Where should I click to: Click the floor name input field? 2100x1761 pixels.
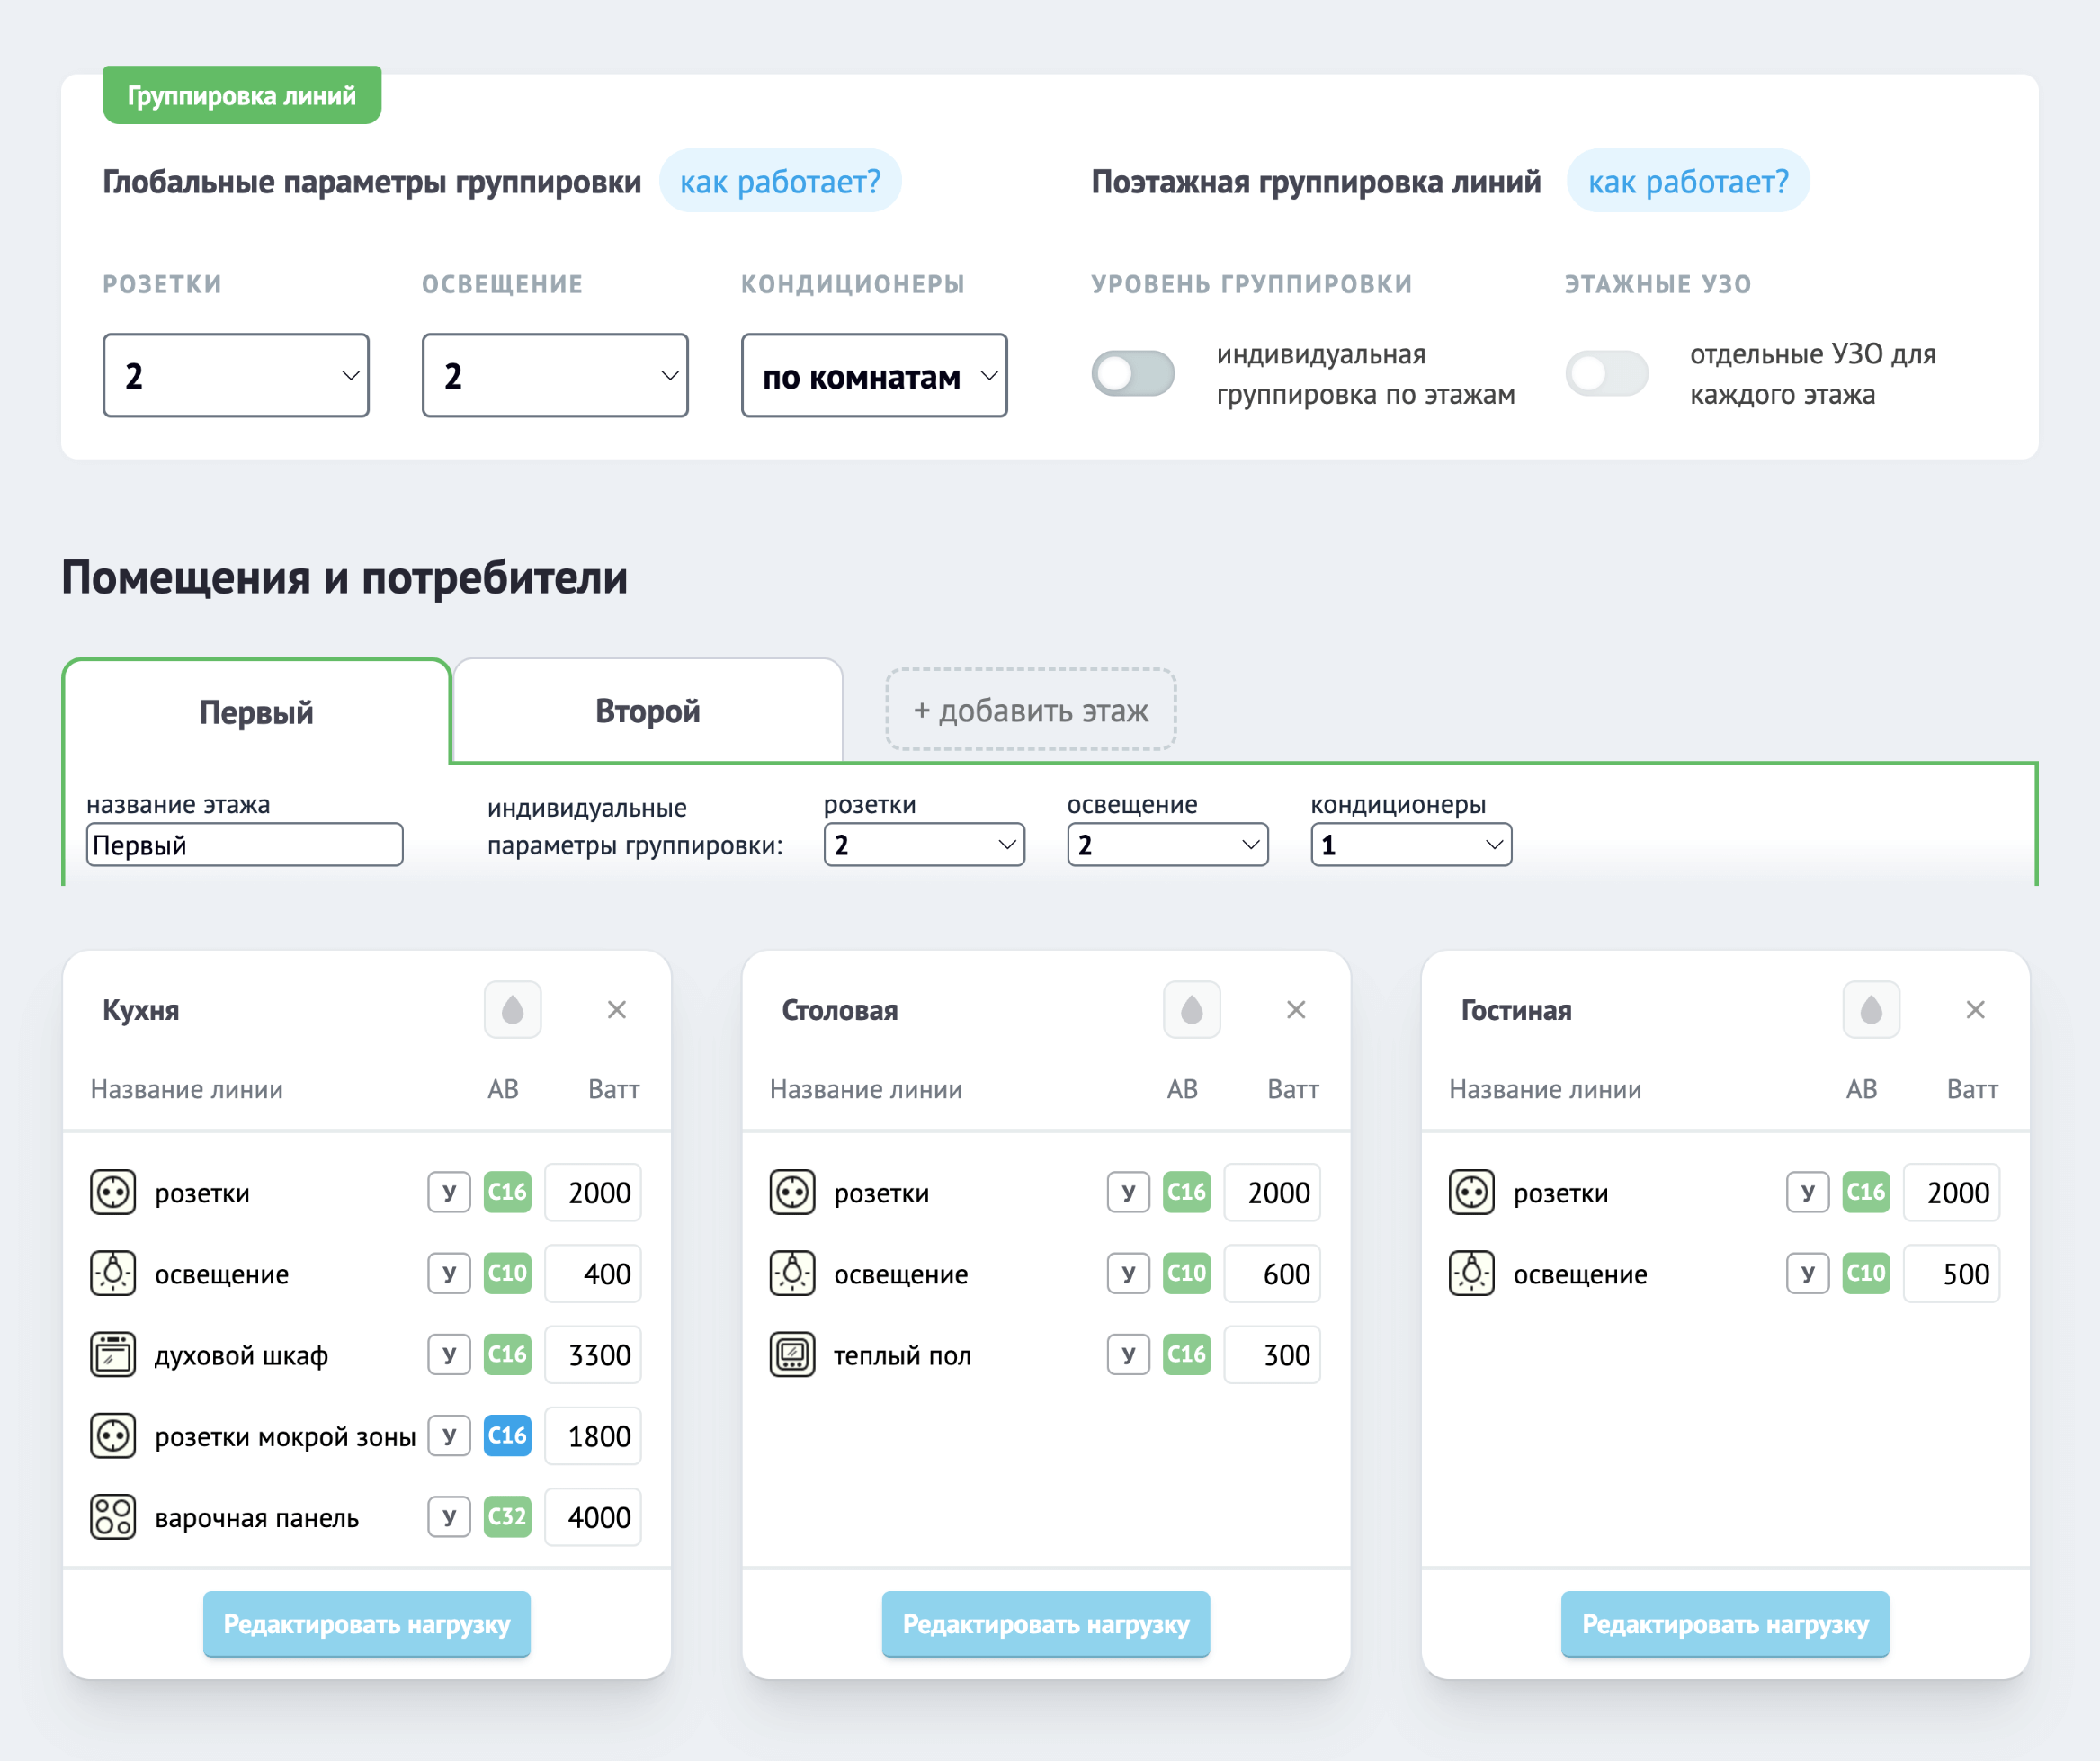click(x=245, y=845)
